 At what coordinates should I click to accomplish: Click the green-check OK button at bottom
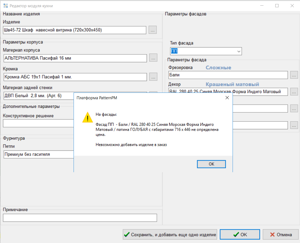click(x=240, y=235)
